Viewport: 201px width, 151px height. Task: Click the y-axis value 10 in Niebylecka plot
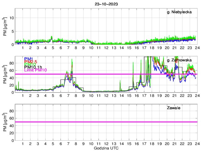coord(12,18)
